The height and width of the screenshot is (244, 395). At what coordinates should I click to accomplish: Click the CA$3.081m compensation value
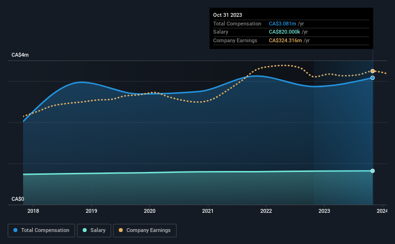point(282,24)
